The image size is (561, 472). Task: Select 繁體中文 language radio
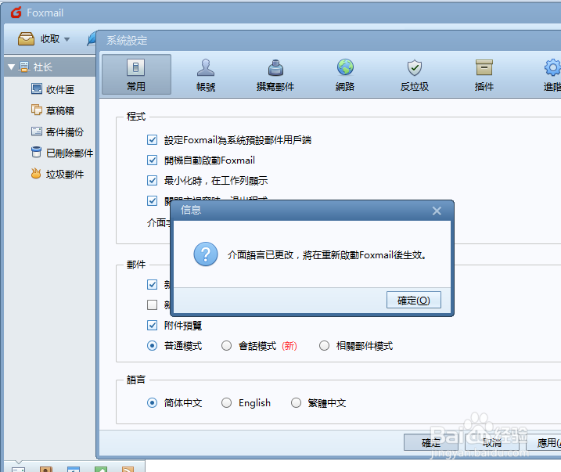(x=296, y=402)
